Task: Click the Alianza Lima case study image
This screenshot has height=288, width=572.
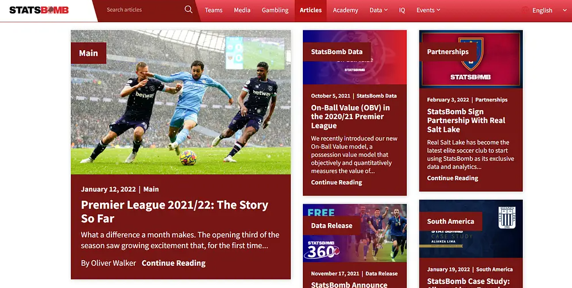Action: 471,229
